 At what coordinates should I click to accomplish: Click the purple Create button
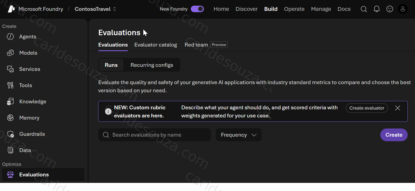[394, 135]
